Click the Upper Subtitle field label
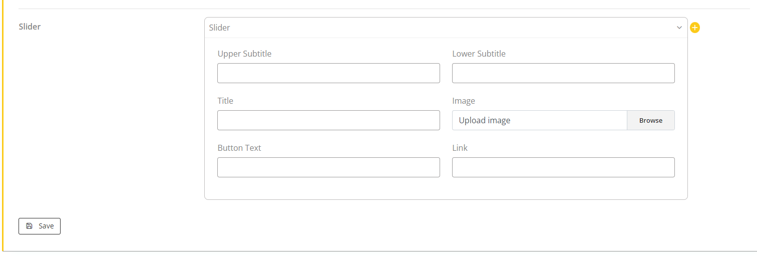Viewport: 757px width, 256px height. 244,54
